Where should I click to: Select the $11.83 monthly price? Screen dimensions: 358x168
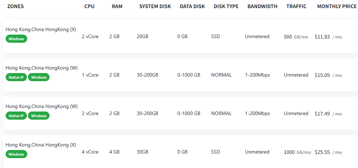click(x=322, y=37)
